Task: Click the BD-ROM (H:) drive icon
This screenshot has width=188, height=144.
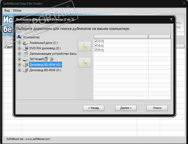Action: coord(25,70)
